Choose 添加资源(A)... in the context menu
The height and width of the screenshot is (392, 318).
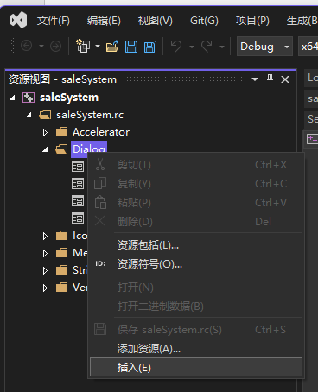(196, 349)
